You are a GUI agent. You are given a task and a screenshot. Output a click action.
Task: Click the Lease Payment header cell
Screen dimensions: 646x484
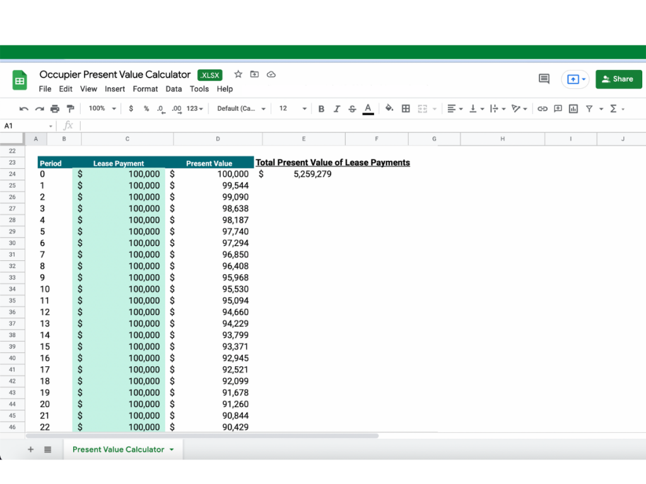pos(119,163)
